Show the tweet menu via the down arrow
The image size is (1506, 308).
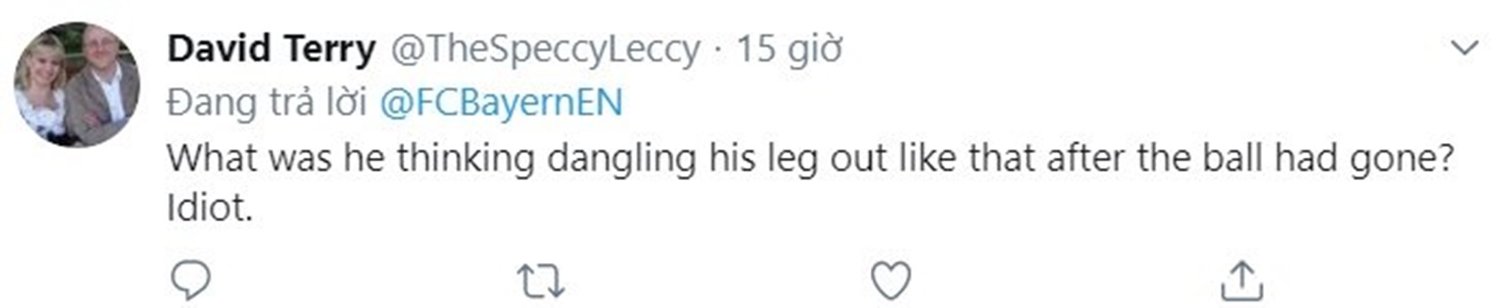[x=1465, y=48]
